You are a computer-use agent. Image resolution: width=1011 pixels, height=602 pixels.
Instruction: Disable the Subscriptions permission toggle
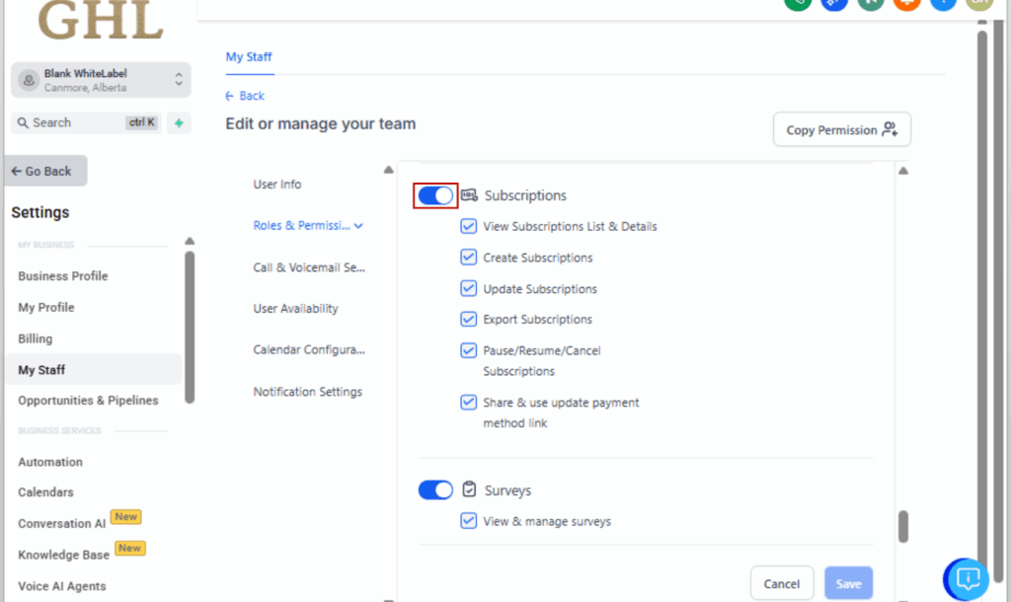[435, 195]
